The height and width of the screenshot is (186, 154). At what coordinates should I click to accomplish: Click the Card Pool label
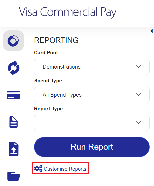pyautogui.click(x=46, y=53)
